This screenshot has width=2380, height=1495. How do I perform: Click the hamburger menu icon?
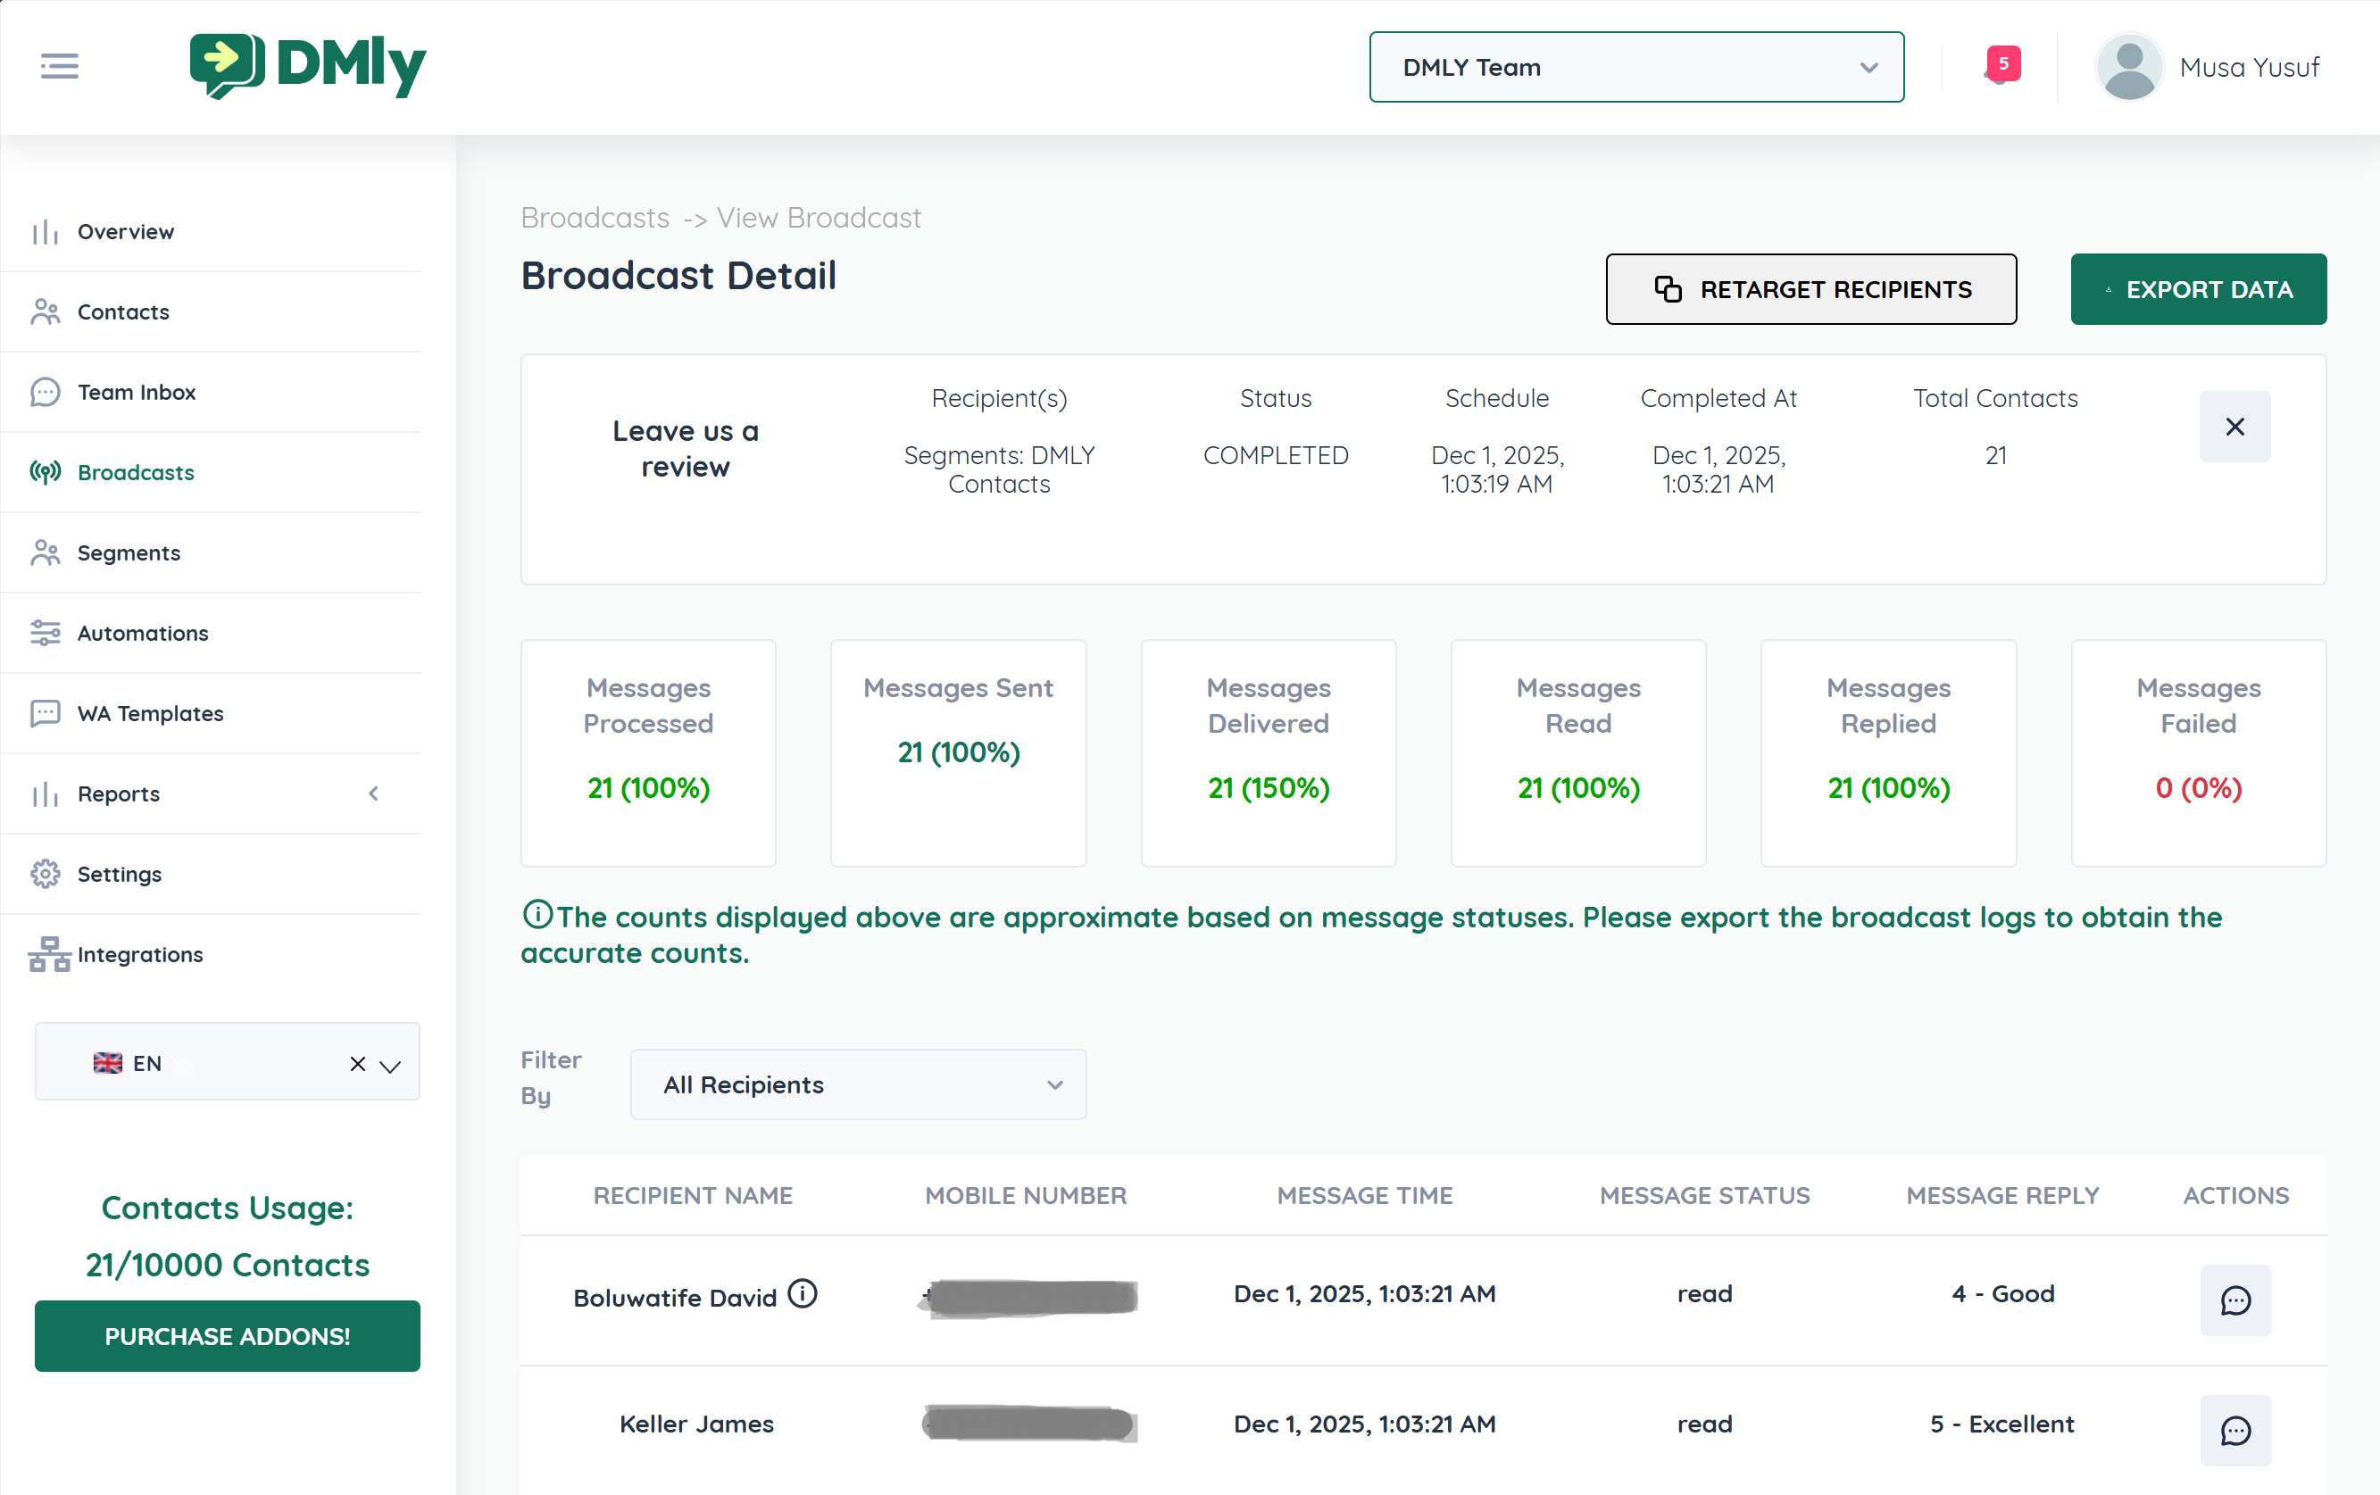click(x=59, y=66)
